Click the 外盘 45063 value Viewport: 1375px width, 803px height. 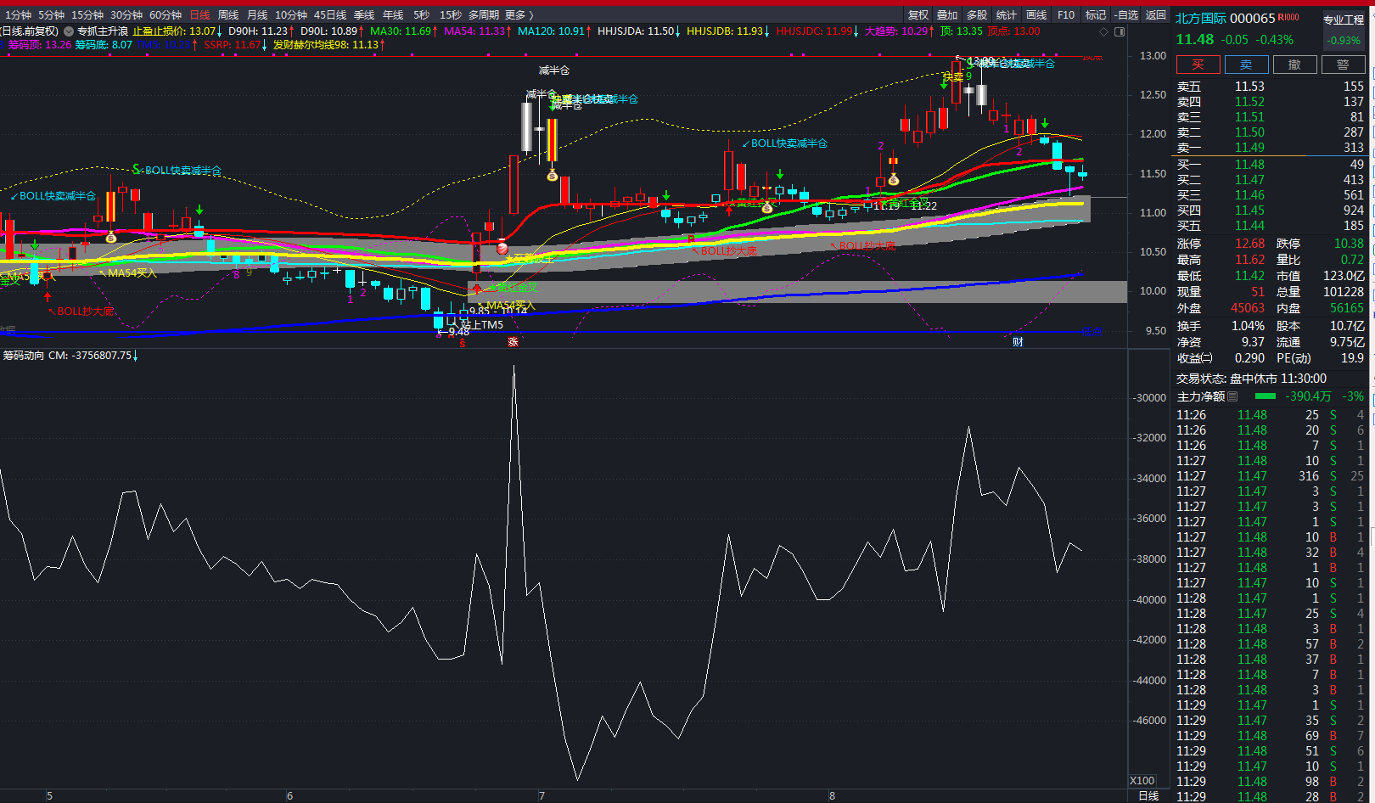point(1248,308)
